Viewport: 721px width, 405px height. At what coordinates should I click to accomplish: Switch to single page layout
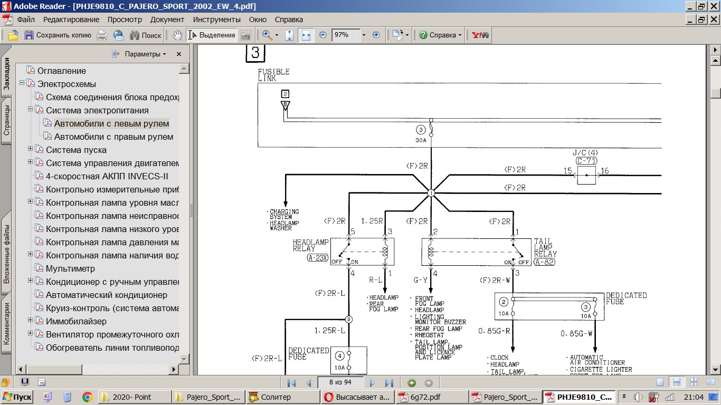(x=660, y=383)
